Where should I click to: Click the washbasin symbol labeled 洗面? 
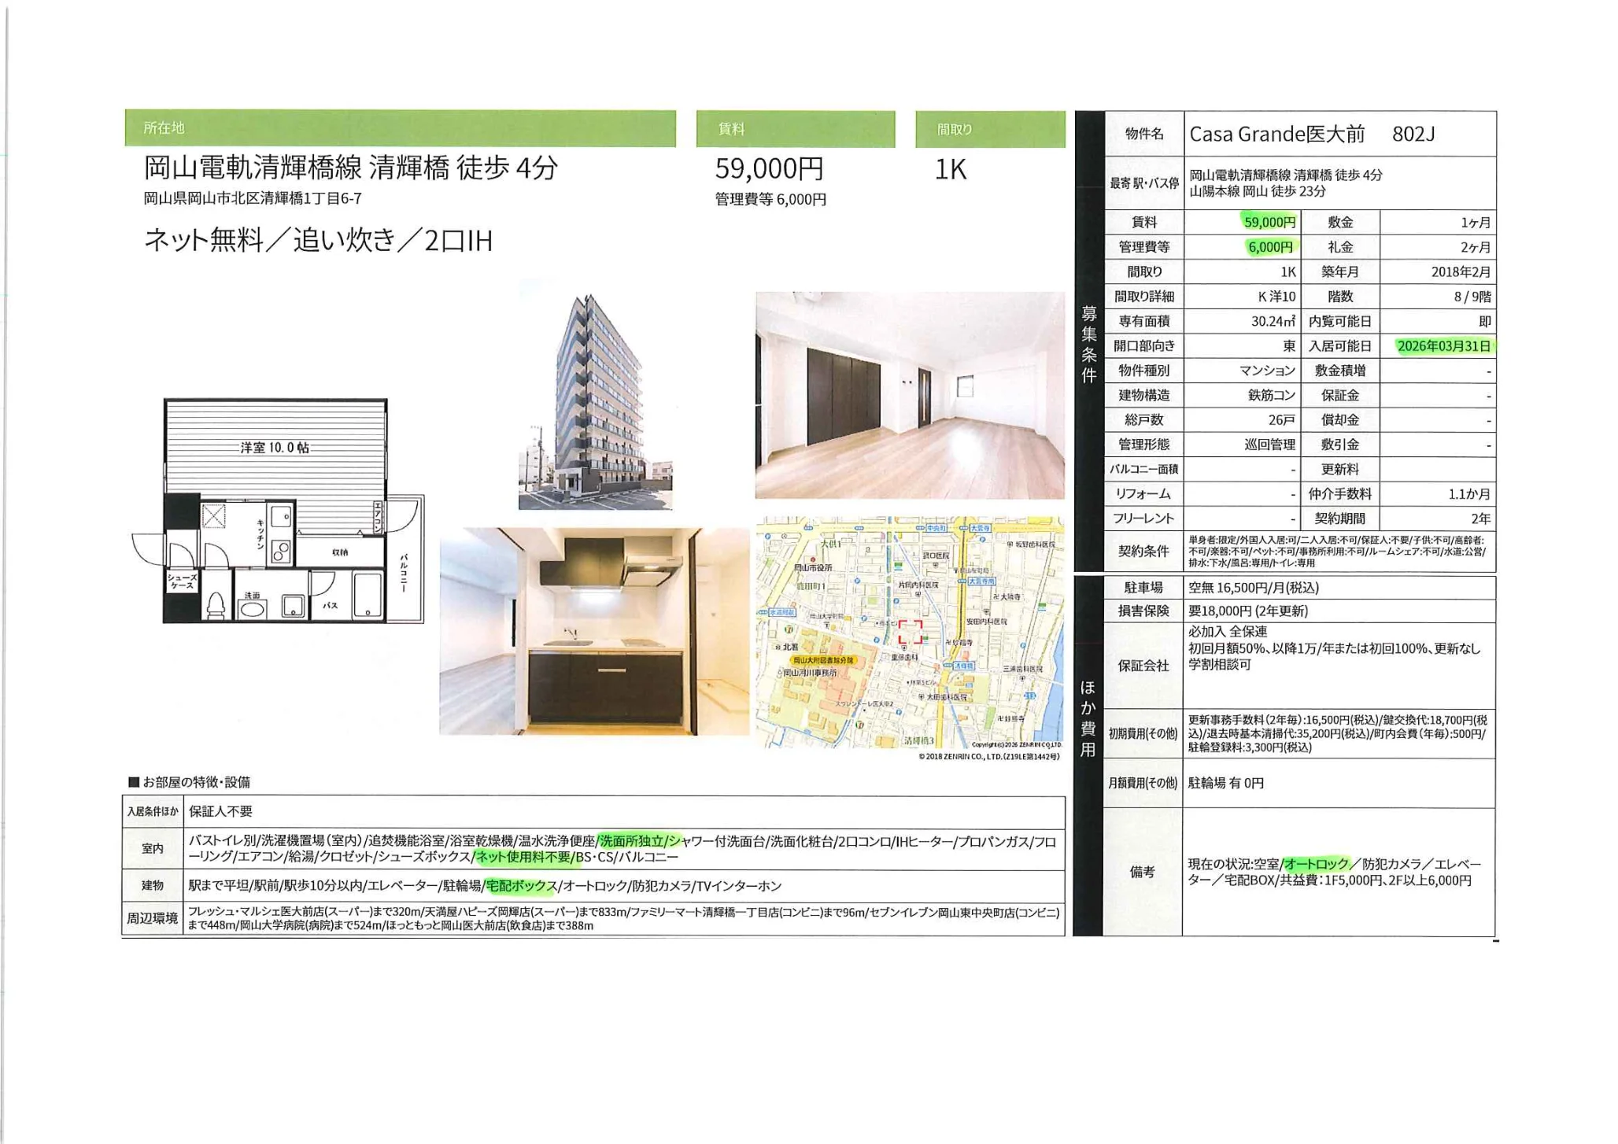[x=252, y=608]
